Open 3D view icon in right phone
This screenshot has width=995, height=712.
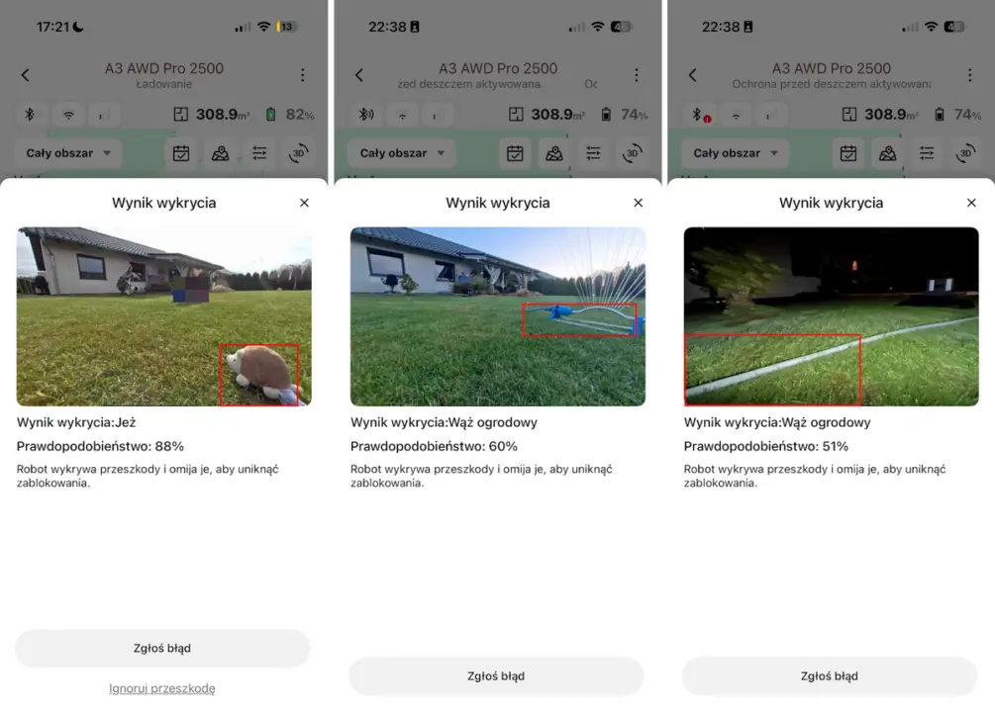point(965,153)
